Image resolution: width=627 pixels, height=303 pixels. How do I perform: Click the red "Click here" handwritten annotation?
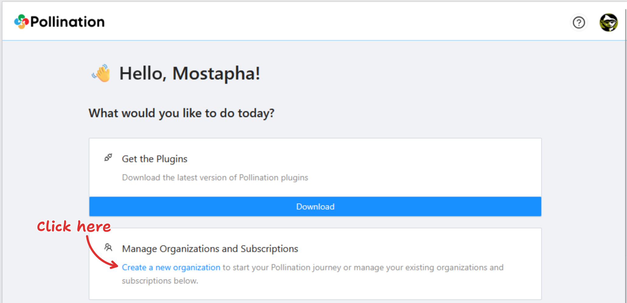pos(74,226)
